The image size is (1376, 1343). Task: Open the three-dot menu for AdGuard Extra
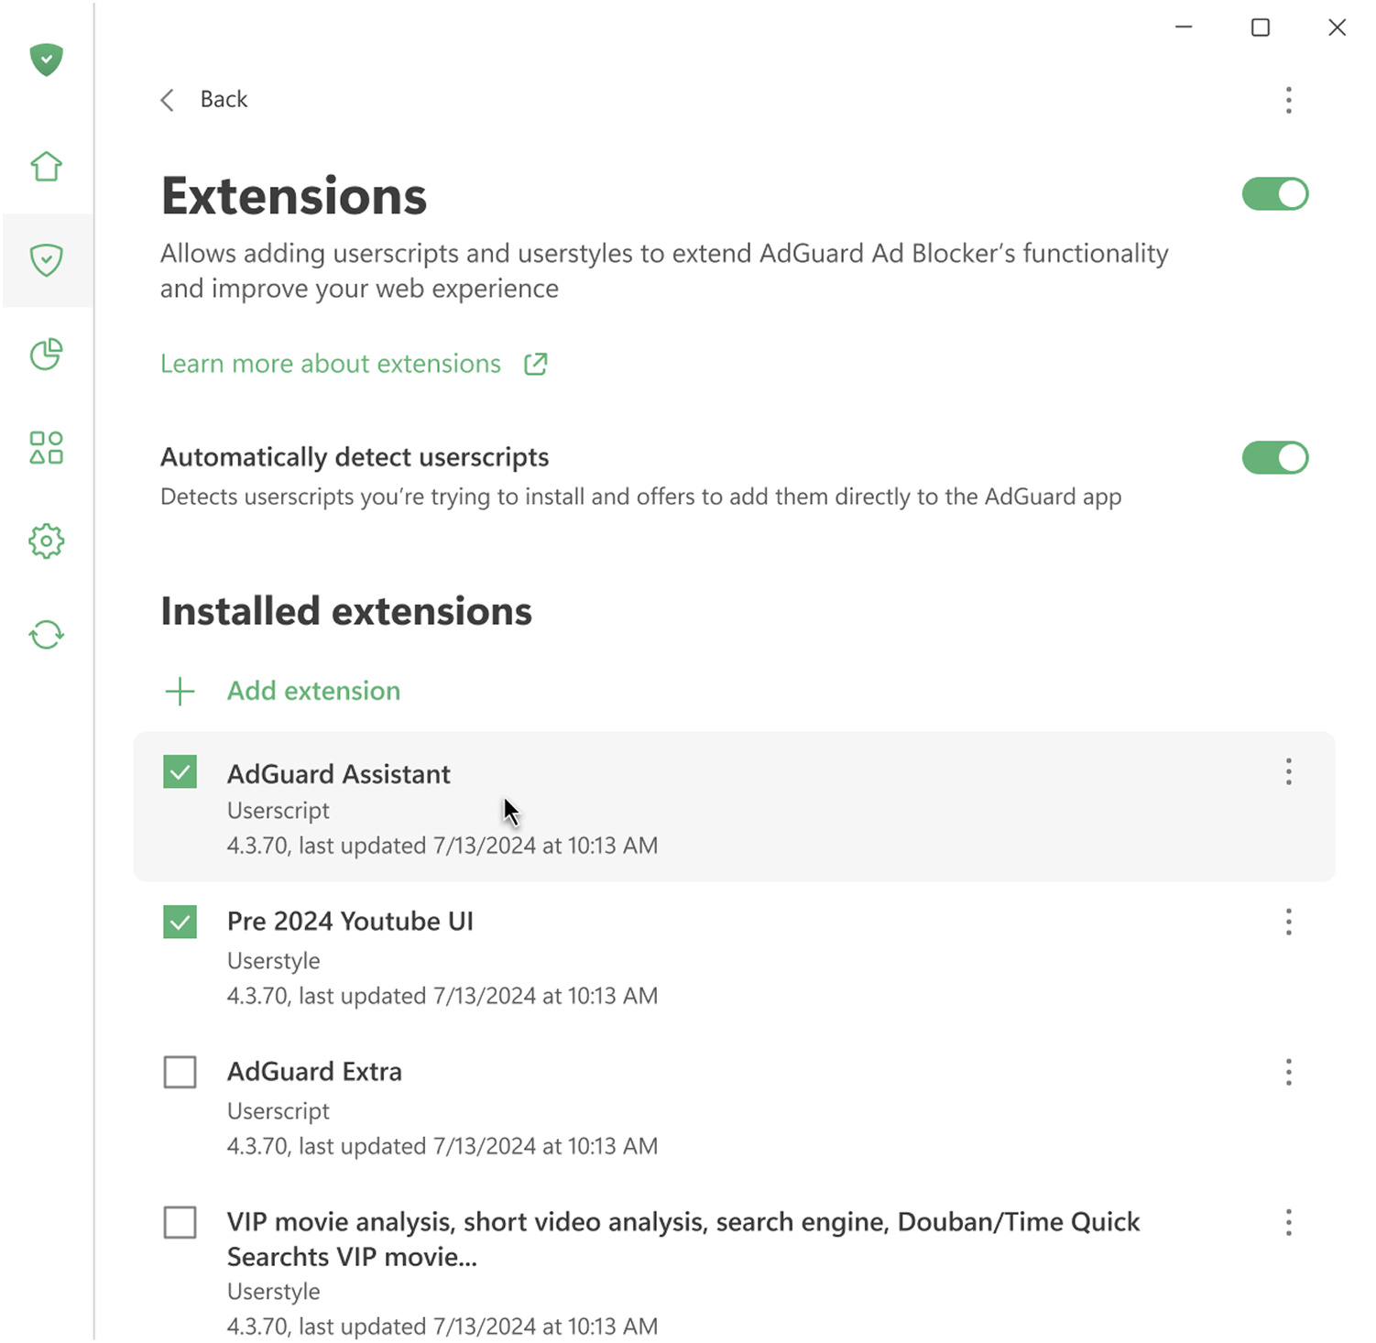[1288, 1072]
